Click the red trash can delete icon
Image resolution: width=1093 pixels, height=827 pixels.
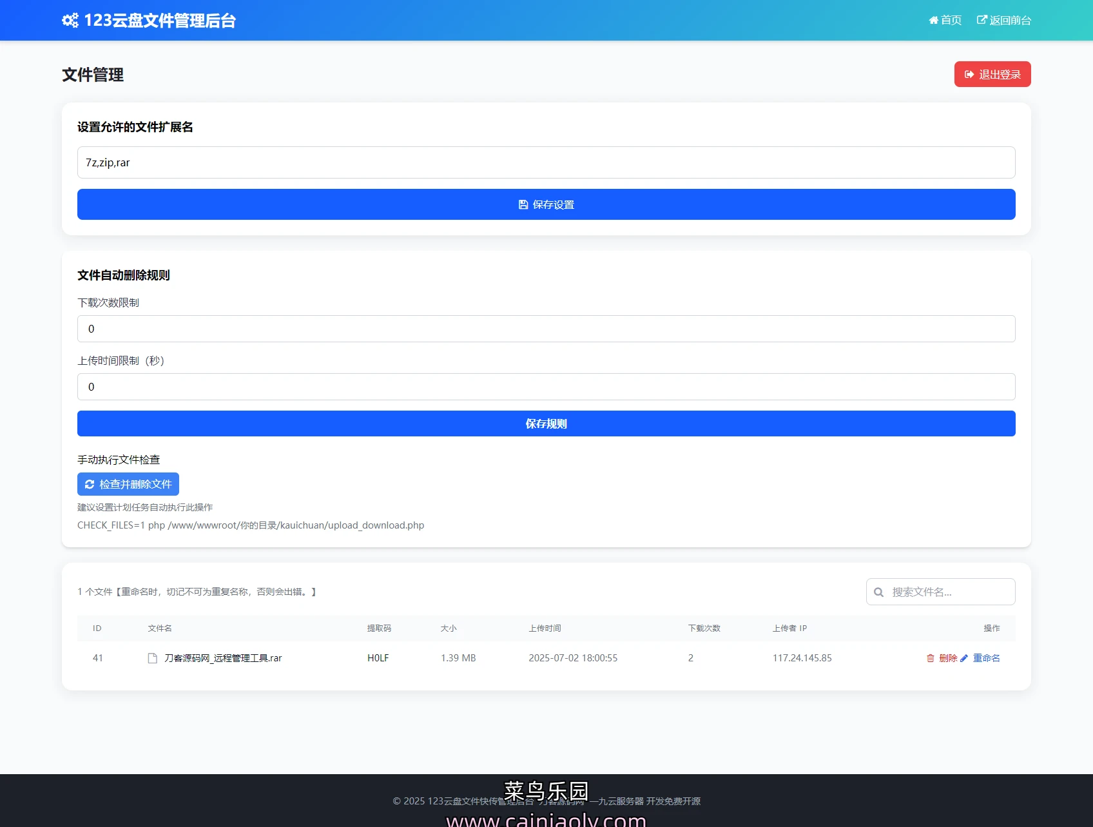point(931,658)
